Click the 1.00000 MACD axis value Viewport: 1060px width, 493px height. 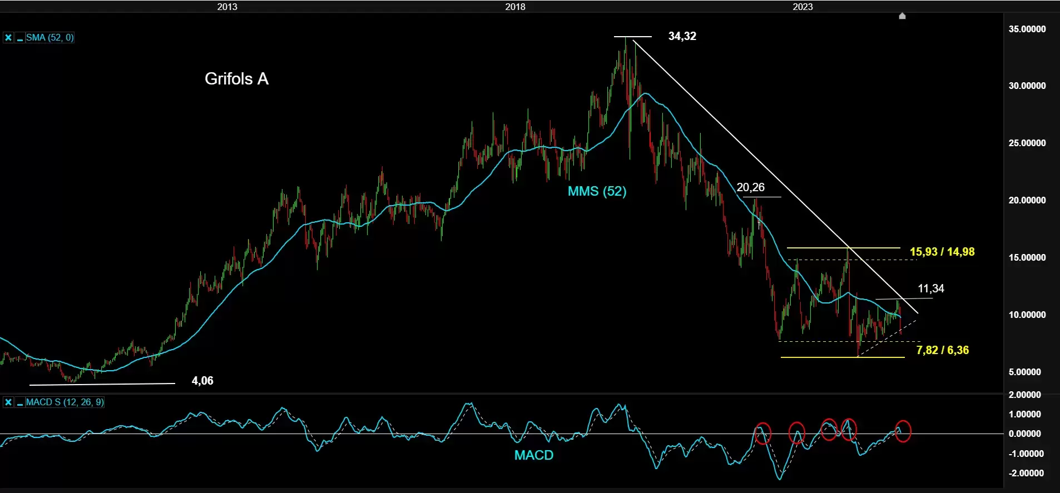point(1025,414)
